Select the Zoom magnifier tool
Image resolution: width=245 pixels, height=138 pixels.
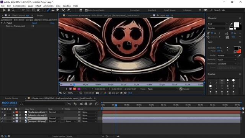pyautogui.click(x=13, y=10)
